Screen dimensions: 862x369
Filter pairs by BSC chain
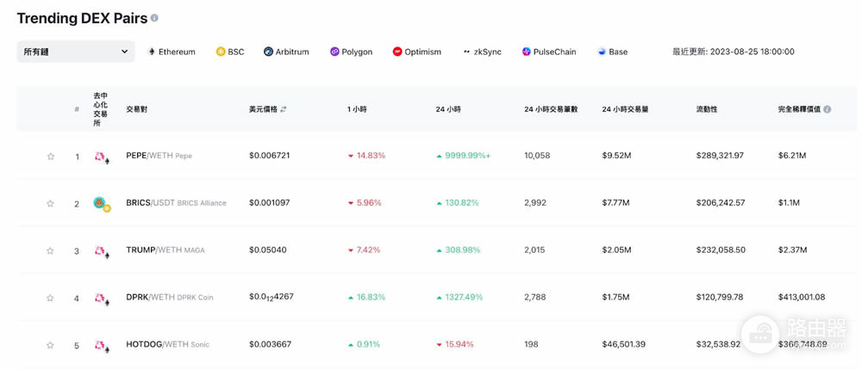(x=230, y=52)
